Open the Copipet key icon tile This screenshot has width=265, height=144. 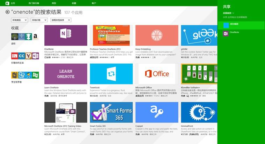157,112
